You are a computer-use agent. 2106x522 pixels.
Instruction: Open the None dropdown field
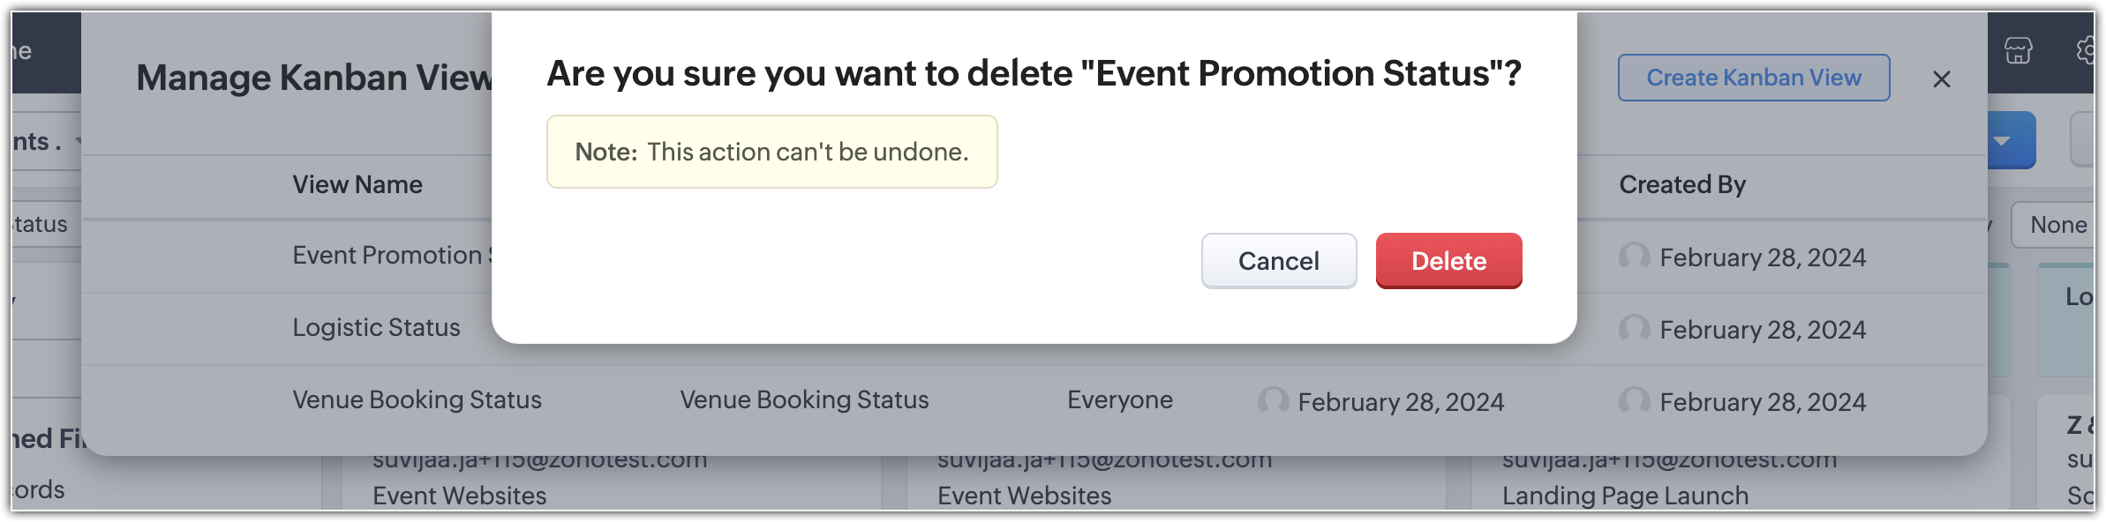2054,225
